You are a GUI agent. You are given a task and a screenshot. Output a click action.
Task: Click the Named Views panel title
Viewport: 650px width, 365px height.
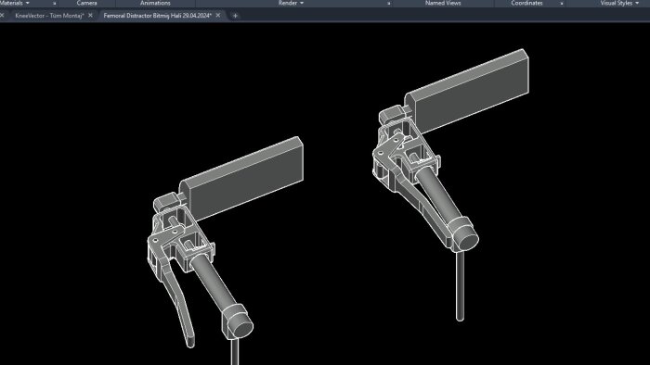click(443, 3)
